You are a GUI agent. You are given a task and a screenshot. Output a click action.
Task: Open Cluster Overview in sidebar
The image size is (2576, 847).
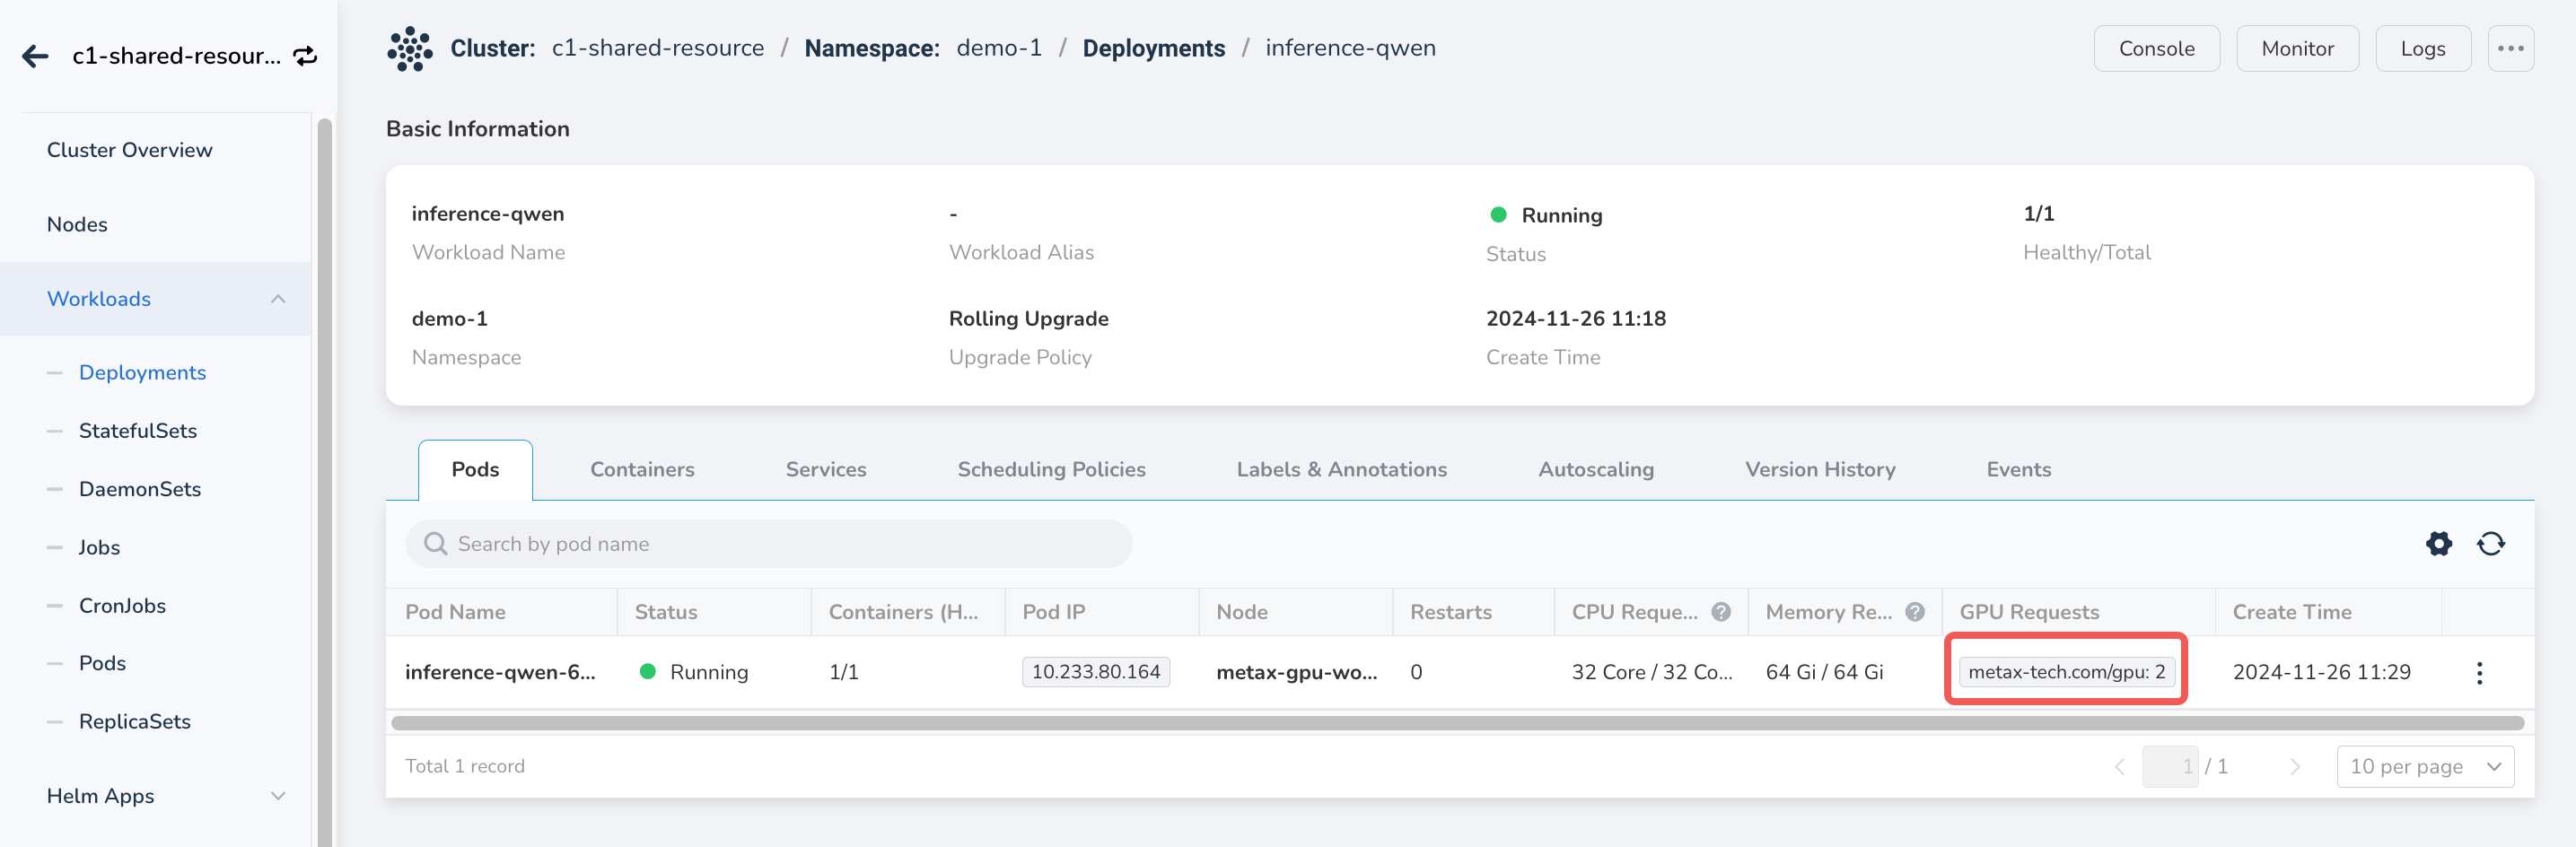[x=130, y=150]
